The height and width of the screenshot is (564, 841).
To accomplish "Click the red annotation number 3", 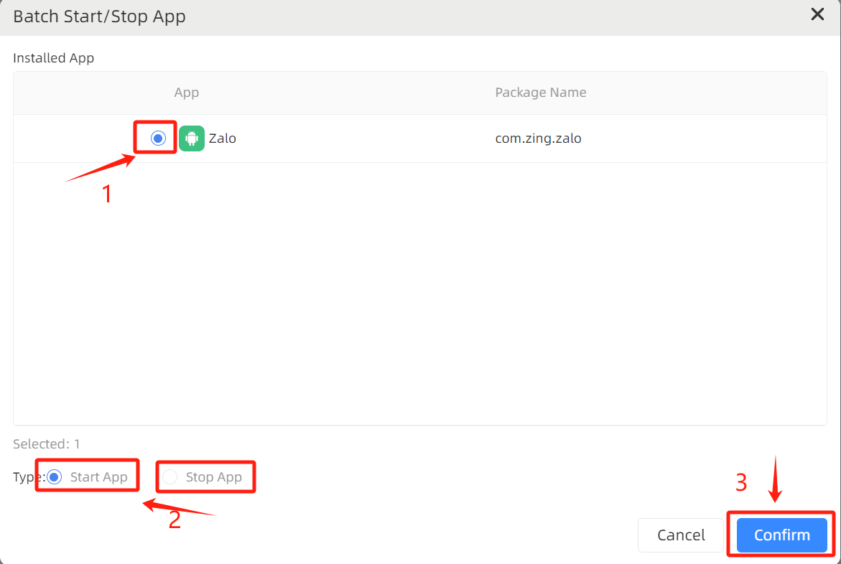I will (x=741, y=483).
